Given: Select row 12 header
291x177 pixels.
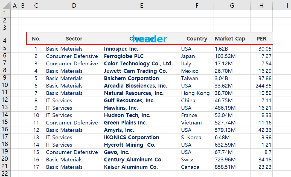Looking at the screenshot, I should click(5, 100).
